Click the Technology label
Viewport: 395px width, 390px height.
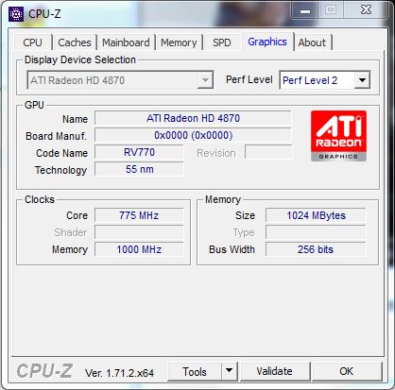[60, 170]
